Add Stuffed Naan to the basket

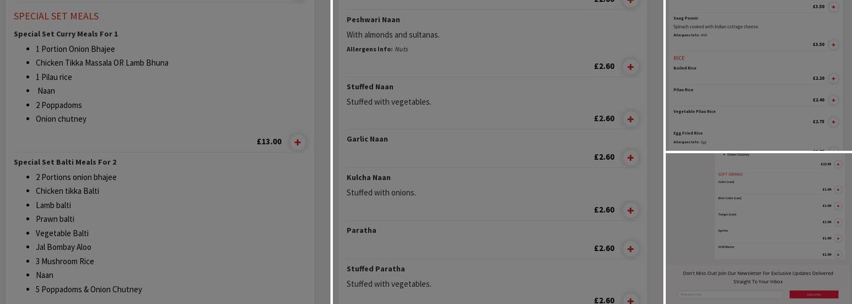pos(630,119)
